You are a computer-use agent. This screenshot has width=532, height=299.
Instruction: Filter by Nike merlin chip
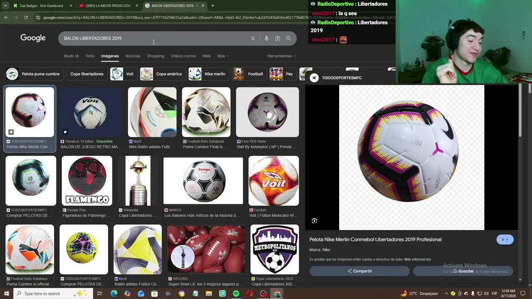[x=209, y=74]
